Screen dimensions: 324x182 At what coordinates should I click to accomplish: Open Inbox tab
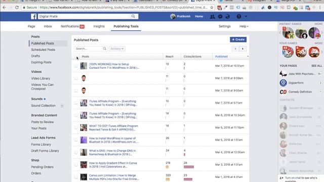coord(48,26)
